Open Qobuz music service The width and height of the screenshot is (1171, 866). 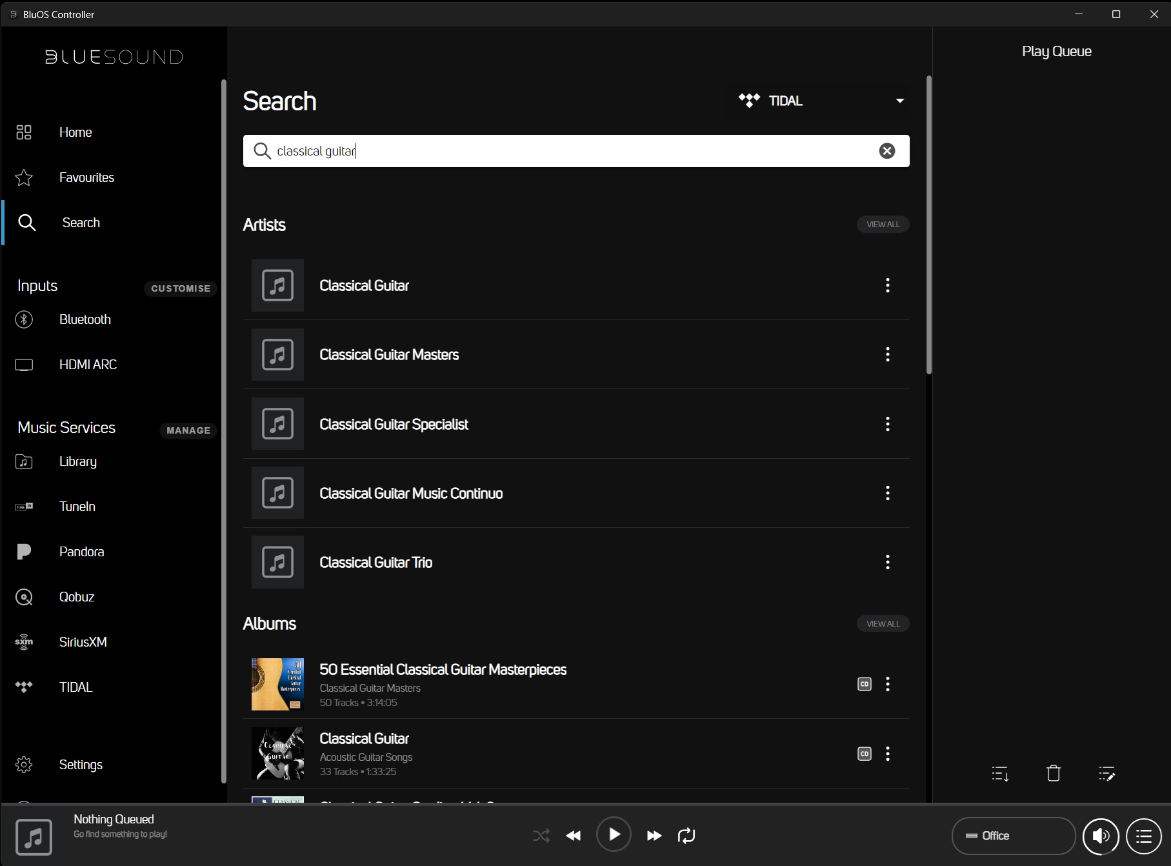click(x=77, y=597)
